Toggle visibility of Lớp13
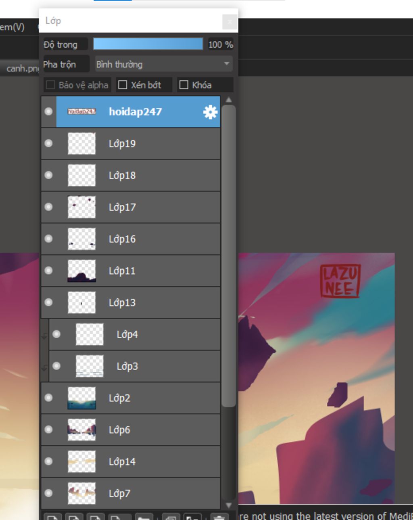The width and height of the screenshot is (413, 520). pos(48,302)
